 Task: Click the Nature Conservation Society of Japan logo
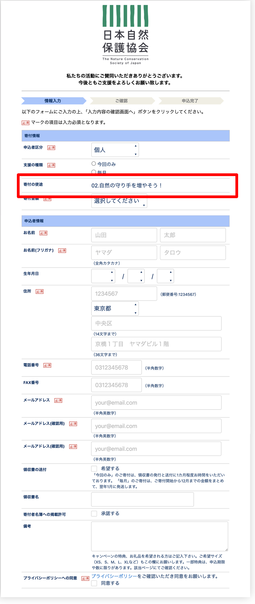pyautogui.click(x=125, y=35)
